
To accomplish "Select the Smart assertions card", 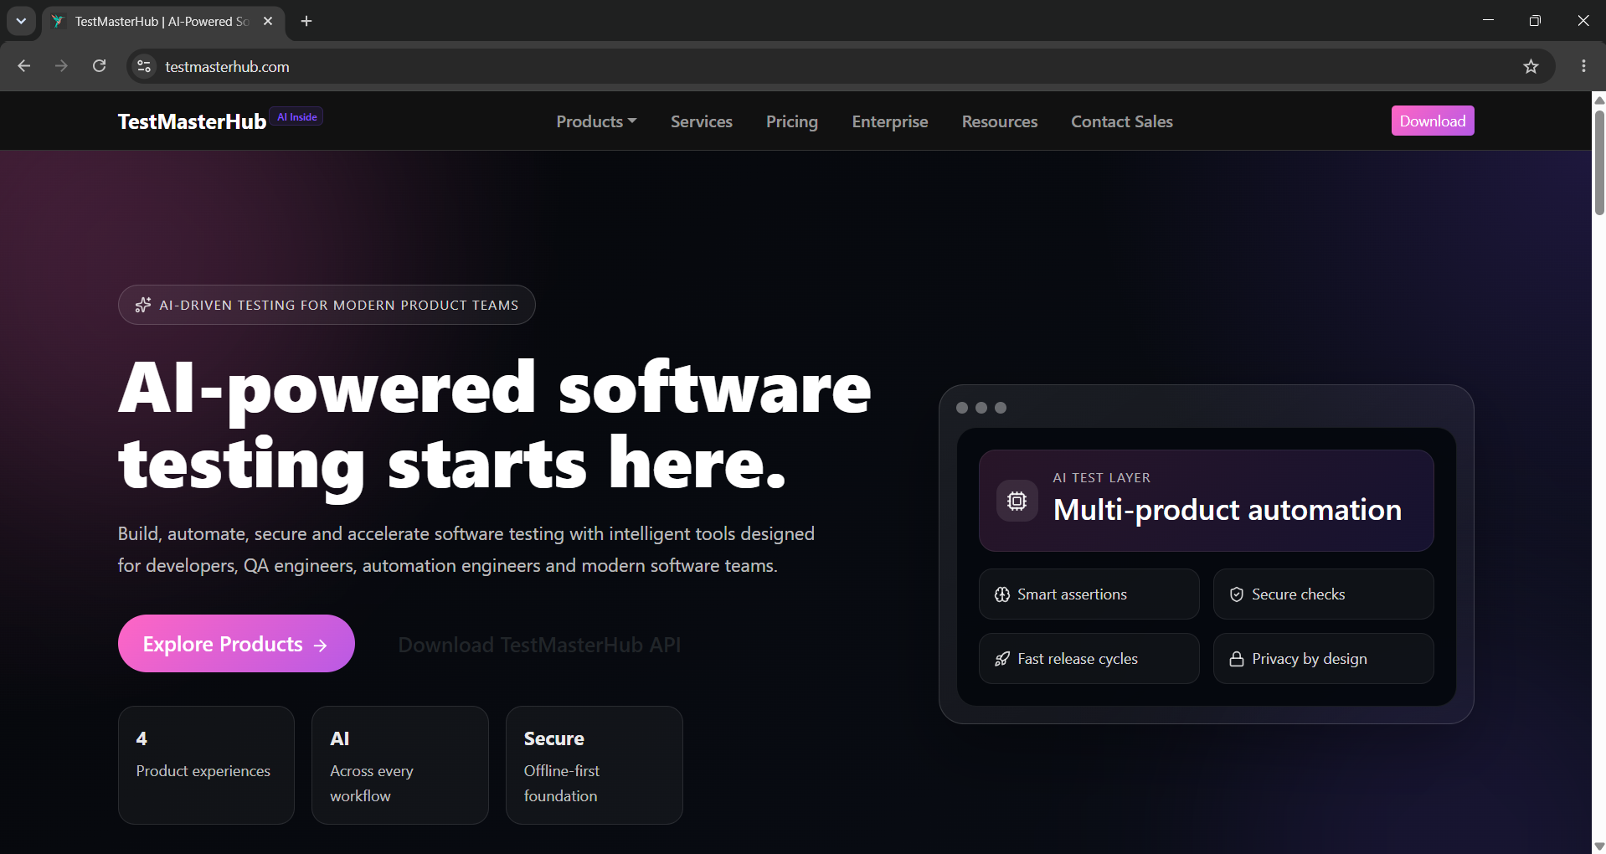I will pos(1089,594).
